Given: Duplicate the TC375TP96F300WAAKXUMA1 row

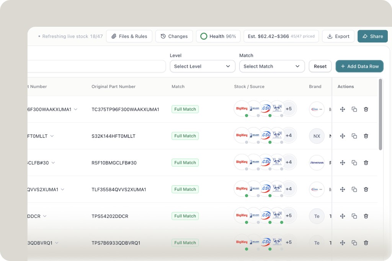Looking at the screenshot, I should (354, 109).
